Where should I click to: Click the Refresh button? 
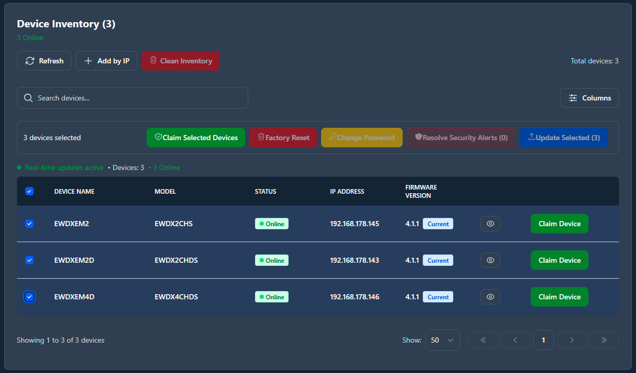[x=44, y=61]
